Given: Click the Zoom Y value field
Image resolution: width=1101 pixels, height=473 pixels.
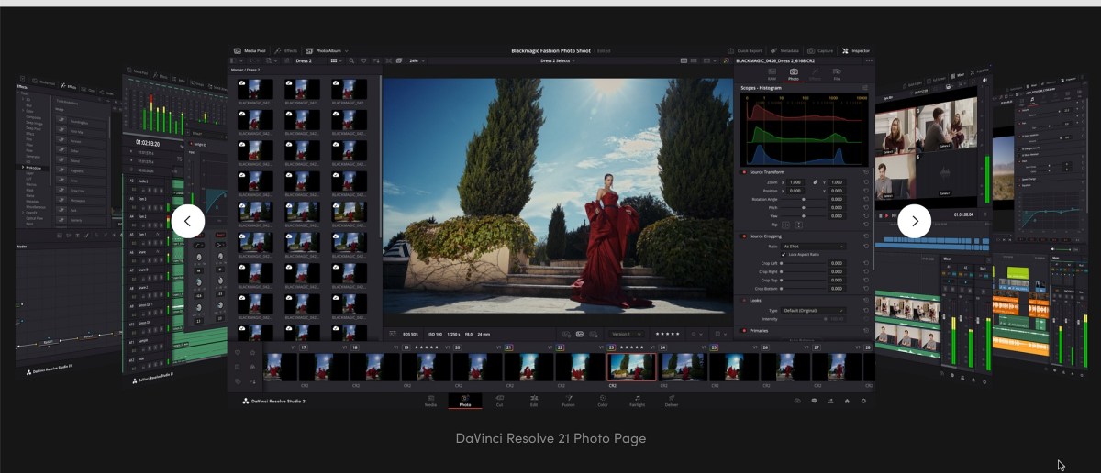Looking at the screenshot, I should point(836,182).
